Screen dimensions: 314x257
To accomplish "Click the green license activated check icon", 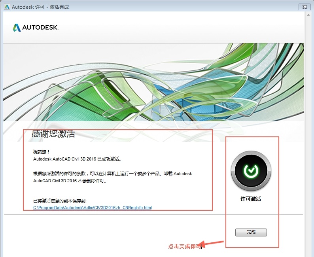I will (x=251, y=171).
